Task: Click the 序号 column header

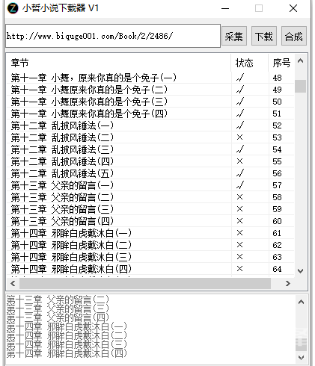Action: [x=282, y=63]
